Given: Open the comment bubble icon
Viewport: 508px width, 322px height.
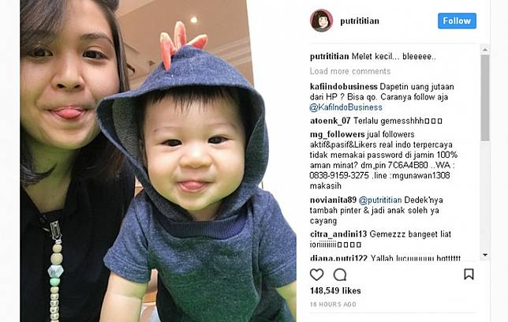Looking at the screenshot, I should pyautogui.click(x=340, y=275).
